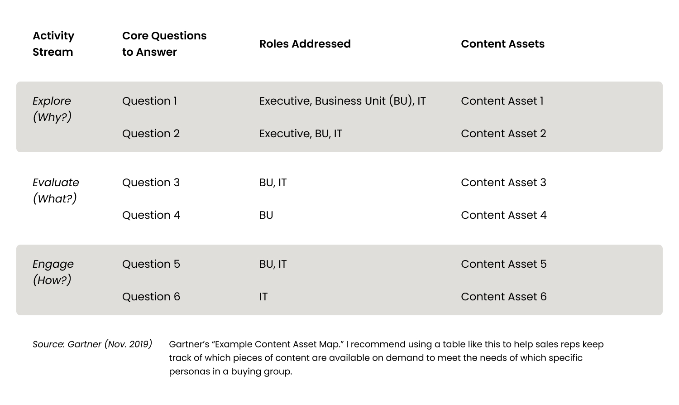The image size is (679, 405).
Task: Click the Content Assets column header
Action: pyautogui.click(x=502, y=44)
